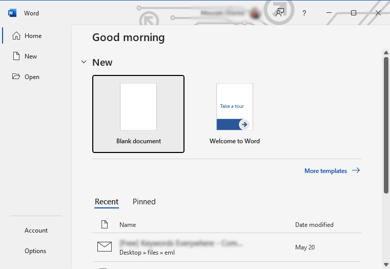
Task: Create a Blank document
Action: point(138,114)
